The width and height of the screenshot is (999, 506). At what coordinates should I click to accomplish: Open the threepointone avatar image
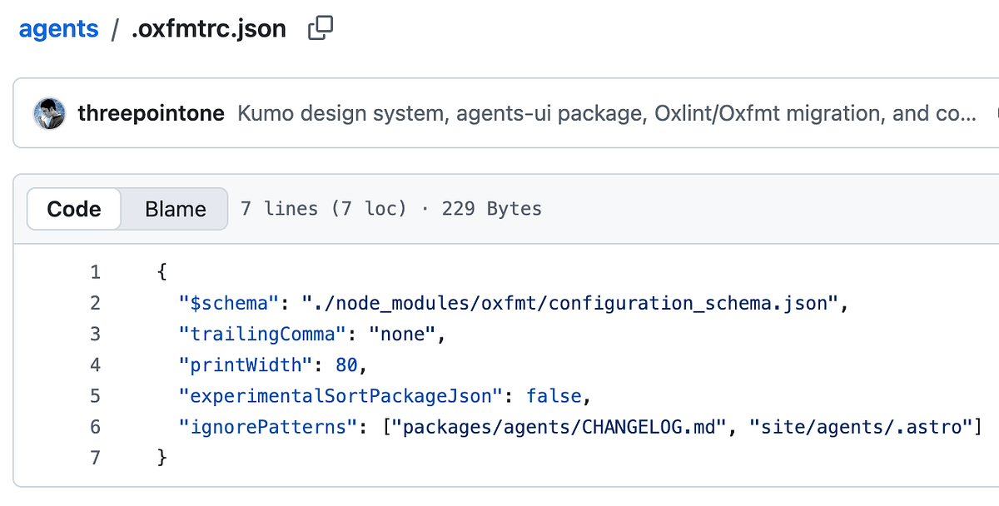click(50, 113)
